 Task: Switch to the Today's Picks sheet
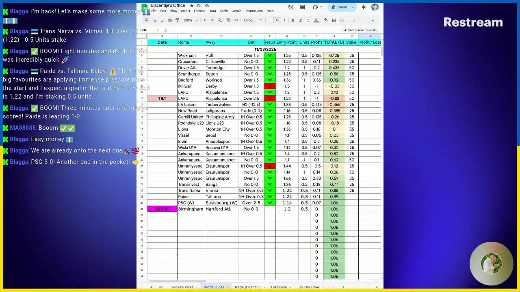click(182, 287)
